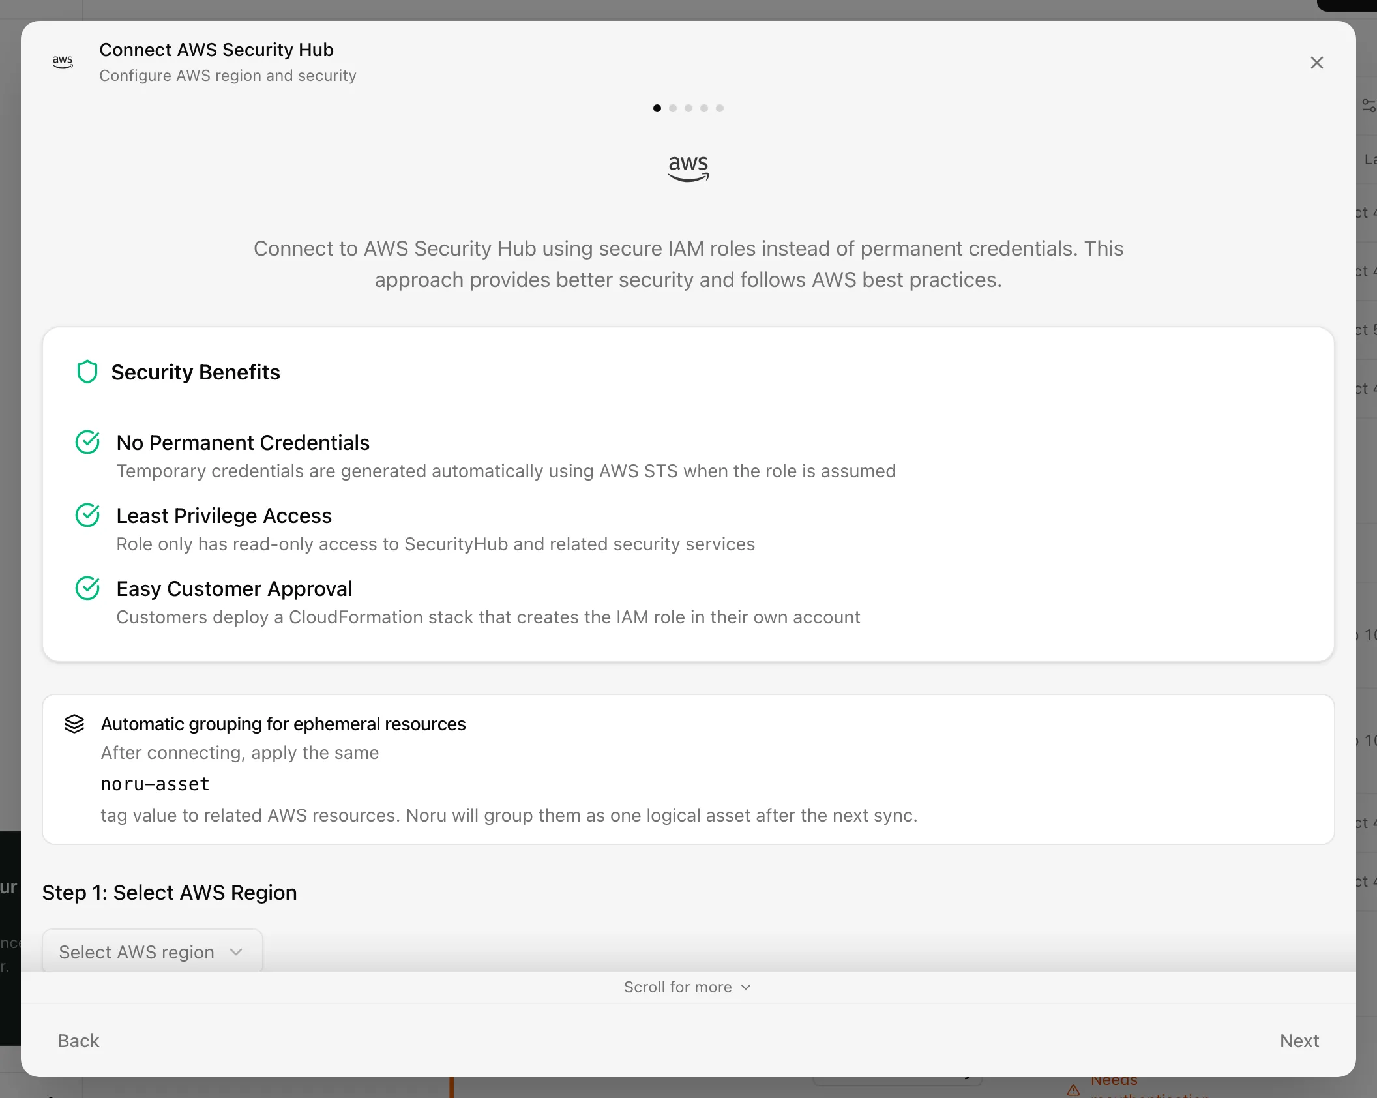Close the Connect AWS Security Hub dialog
The width and height of the screenshot is (1377, 1098).
pos(1316,63)
